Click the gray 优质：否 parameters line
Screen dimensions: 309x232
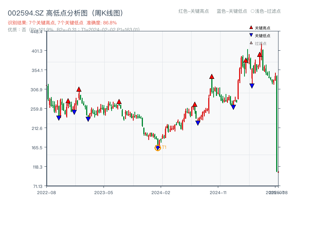(74, 30)
